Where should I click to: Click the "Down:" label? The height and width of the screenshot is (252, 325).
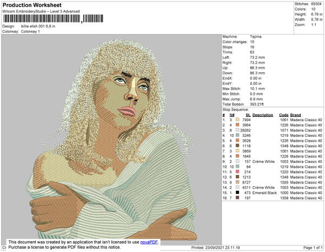[x=227, y=73]
